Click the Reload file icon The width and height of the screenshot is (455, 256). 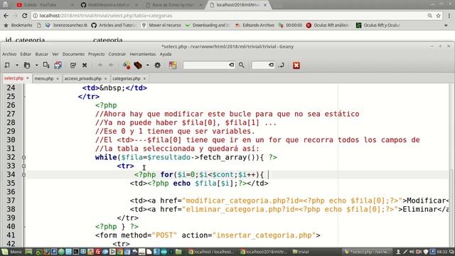[x=73, y=65]
